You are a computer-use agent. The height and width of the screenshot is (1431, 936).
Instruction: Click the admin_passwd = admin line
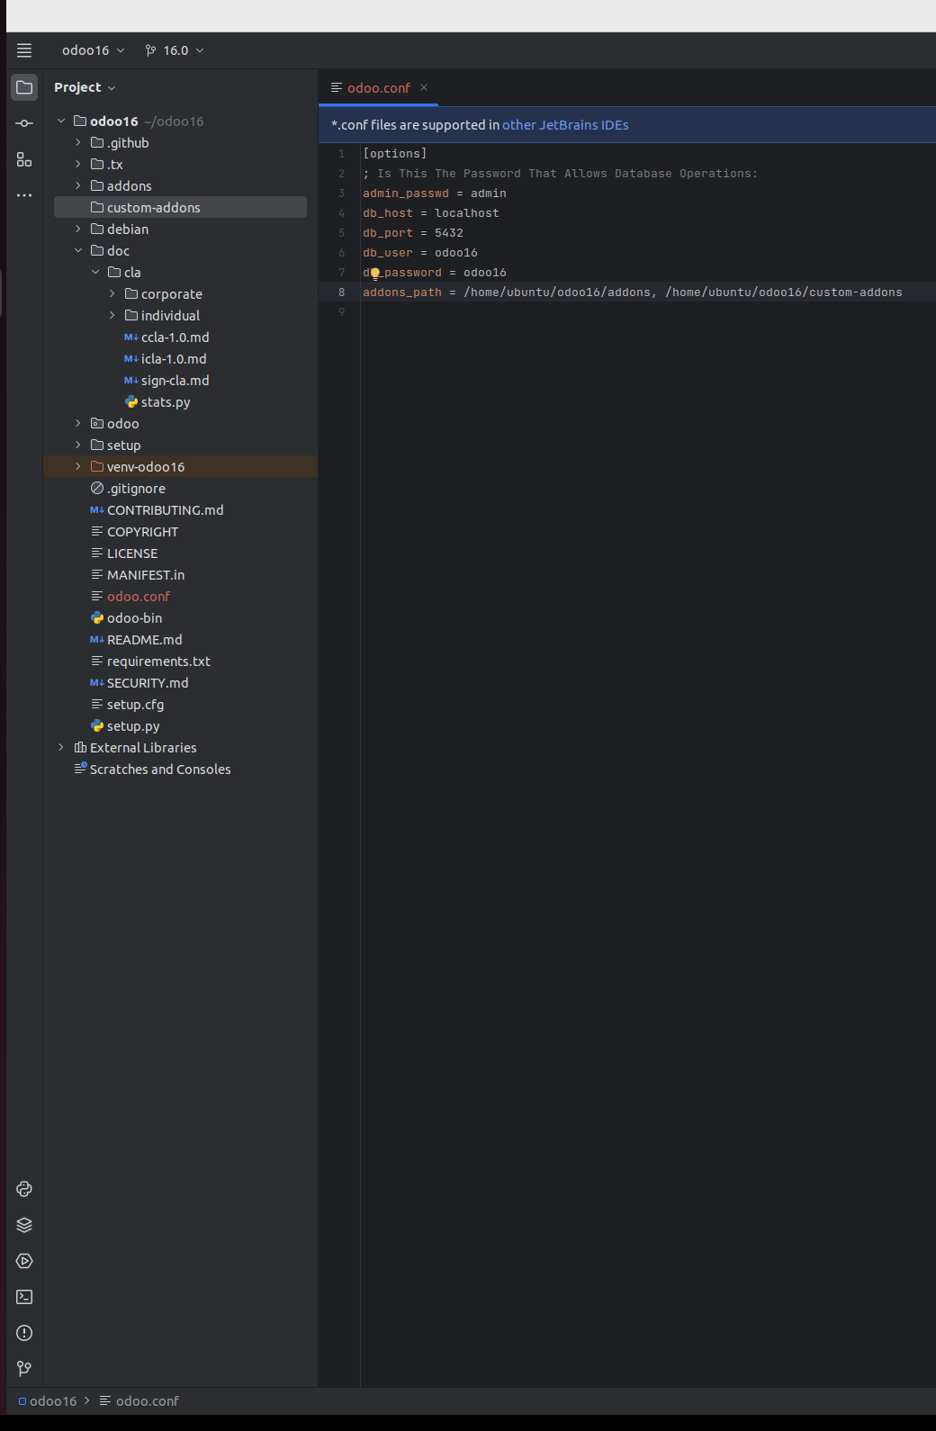[435, 193]
